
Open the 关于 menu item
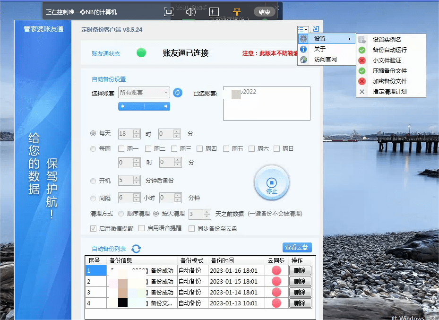[327, 49]
